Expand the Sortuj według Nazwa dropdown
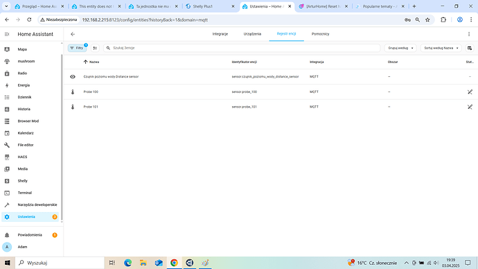Image resolution: width=478 pixels, height=269 pixels. pyautogui.click(x=441, y=48)
